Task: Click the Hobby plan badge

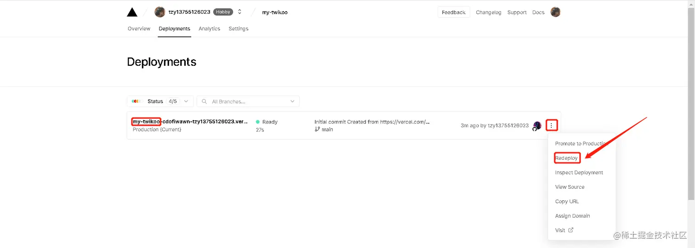Action: 223,12
